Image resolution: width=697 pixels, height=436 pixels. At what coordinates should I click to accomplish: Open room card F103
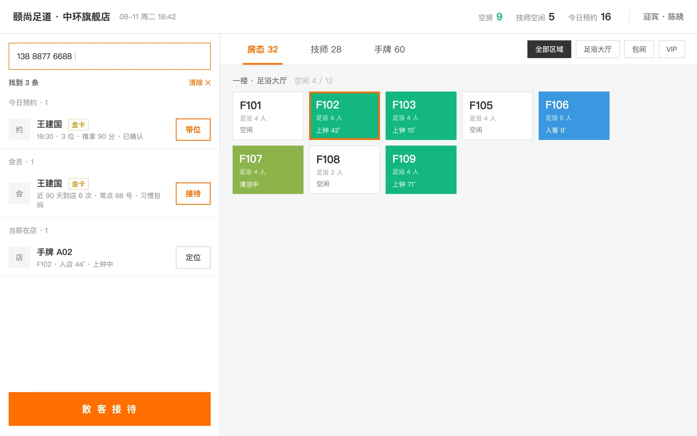(421, 116)
